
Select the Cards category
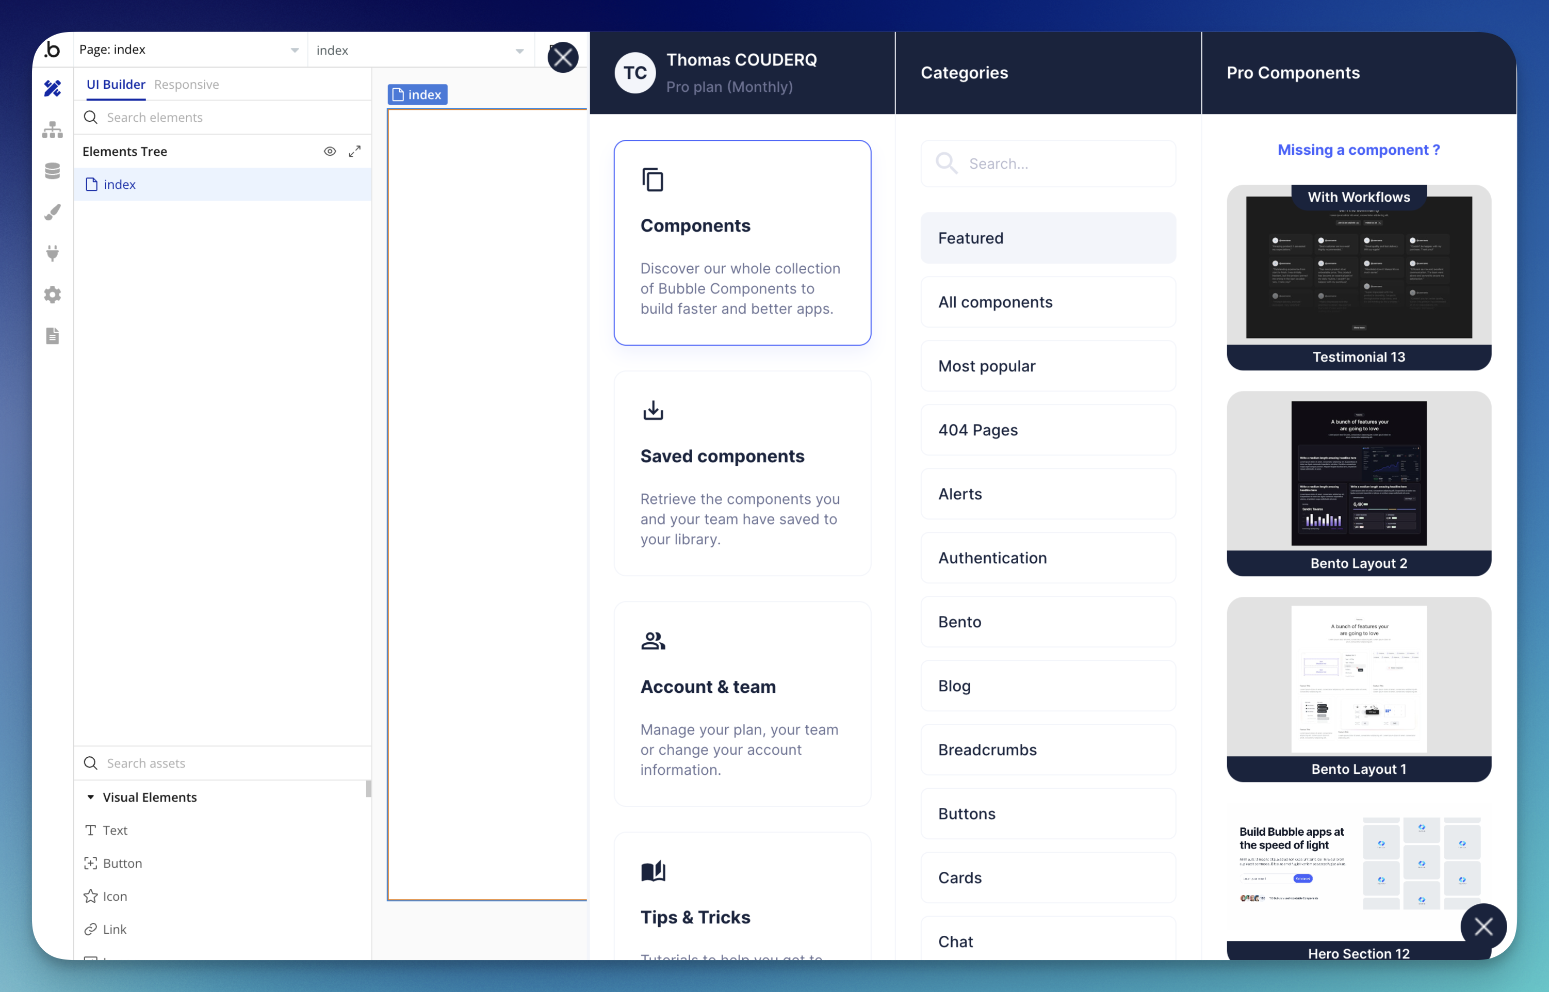[1048, 877]
